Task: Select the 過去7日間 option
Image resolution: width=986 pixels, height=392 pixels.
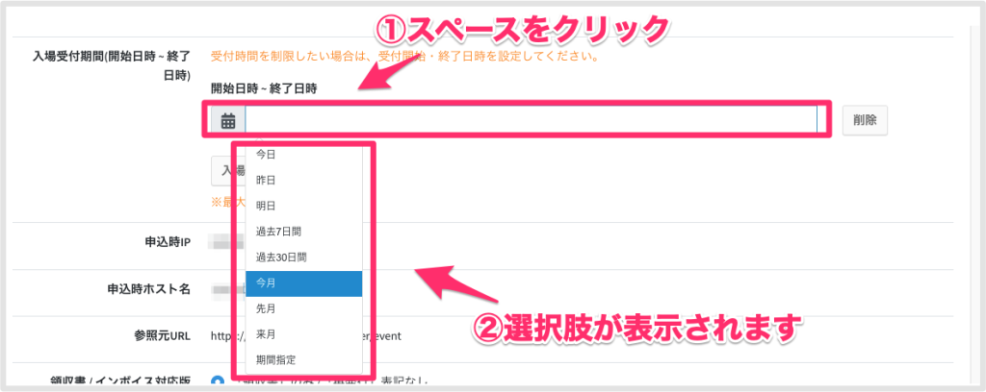Action: pyautogui.click(x=303, y=232)
